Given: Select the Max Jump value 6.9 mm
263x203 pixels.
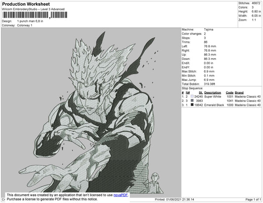Looking at the screenshot, I should pos(209,80).
